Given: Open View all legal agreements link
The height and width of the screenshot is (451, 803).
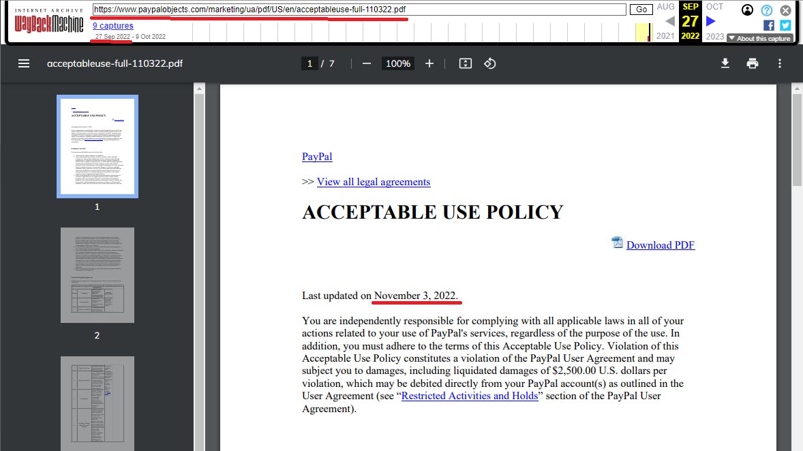Looking at the screenshot, I should (374, 182).
